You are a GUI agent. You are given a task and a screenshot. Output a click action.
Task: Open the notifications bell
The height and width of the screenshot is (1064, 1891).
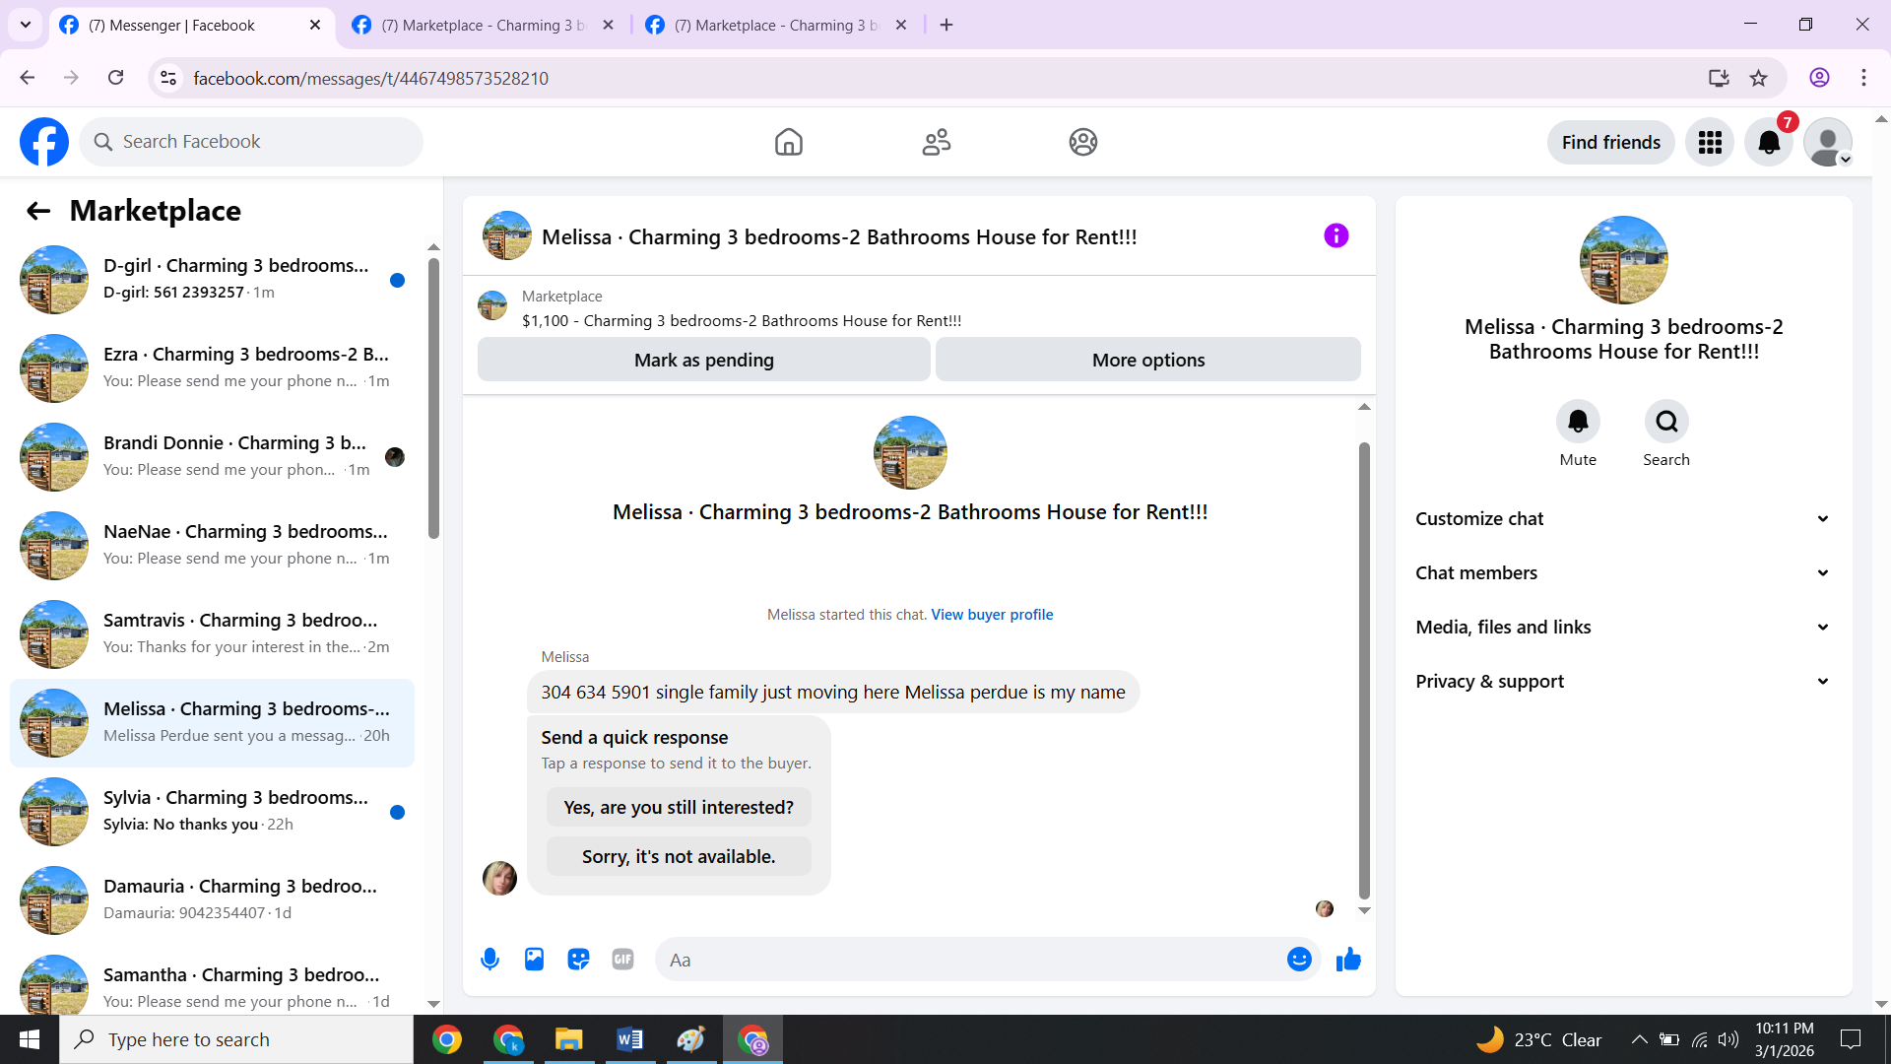click(x=1769, y=143)
